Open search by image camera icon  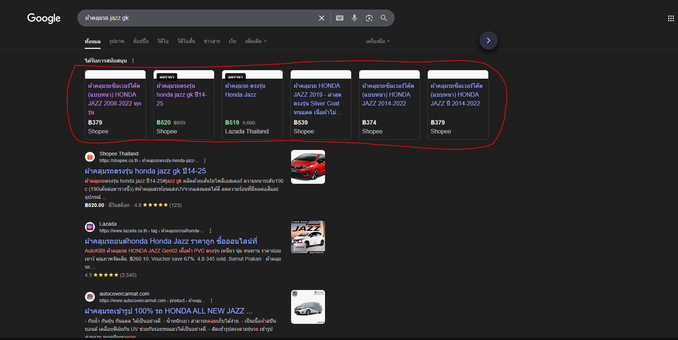[x=369, y=18]
